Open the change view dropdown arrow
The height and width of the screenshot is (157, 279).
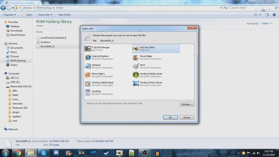point(260,15)
